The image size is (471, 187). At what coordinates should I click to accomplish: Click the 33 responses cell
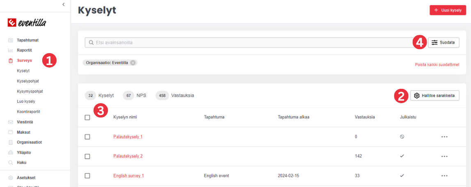click(x=357, y=176)
